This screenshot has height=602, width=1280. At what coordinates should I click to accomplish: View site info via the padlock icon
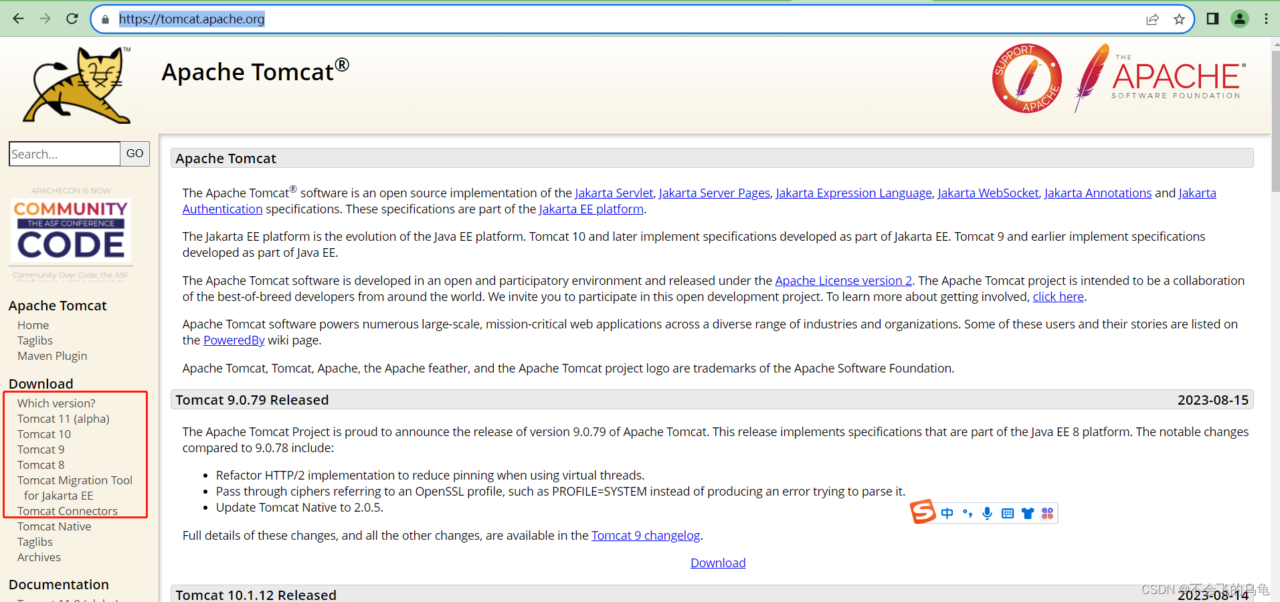tap(105, 19)
